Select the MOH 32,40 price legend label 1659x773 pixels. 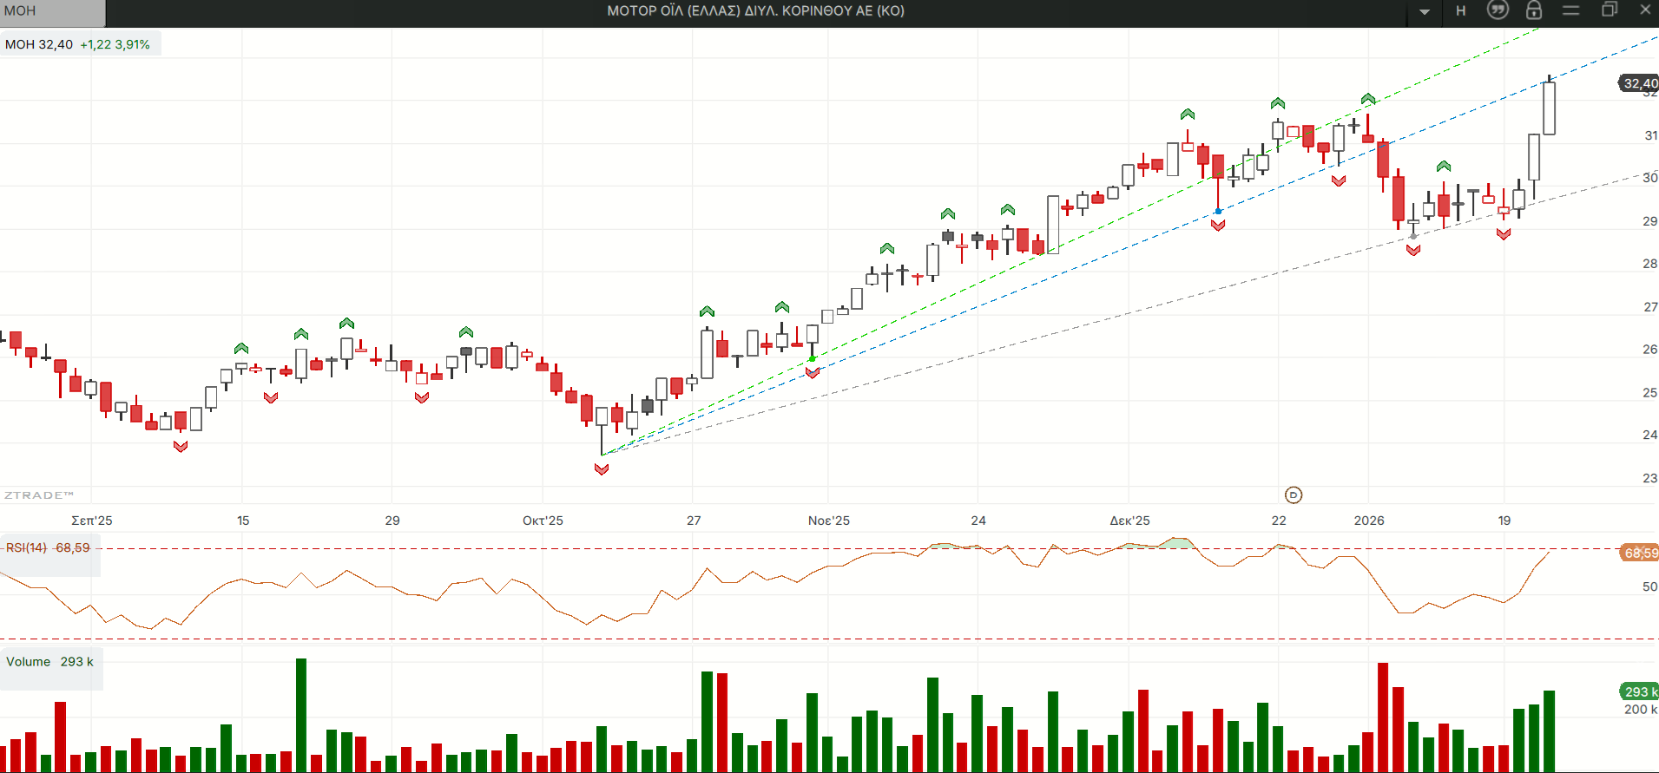39,44
